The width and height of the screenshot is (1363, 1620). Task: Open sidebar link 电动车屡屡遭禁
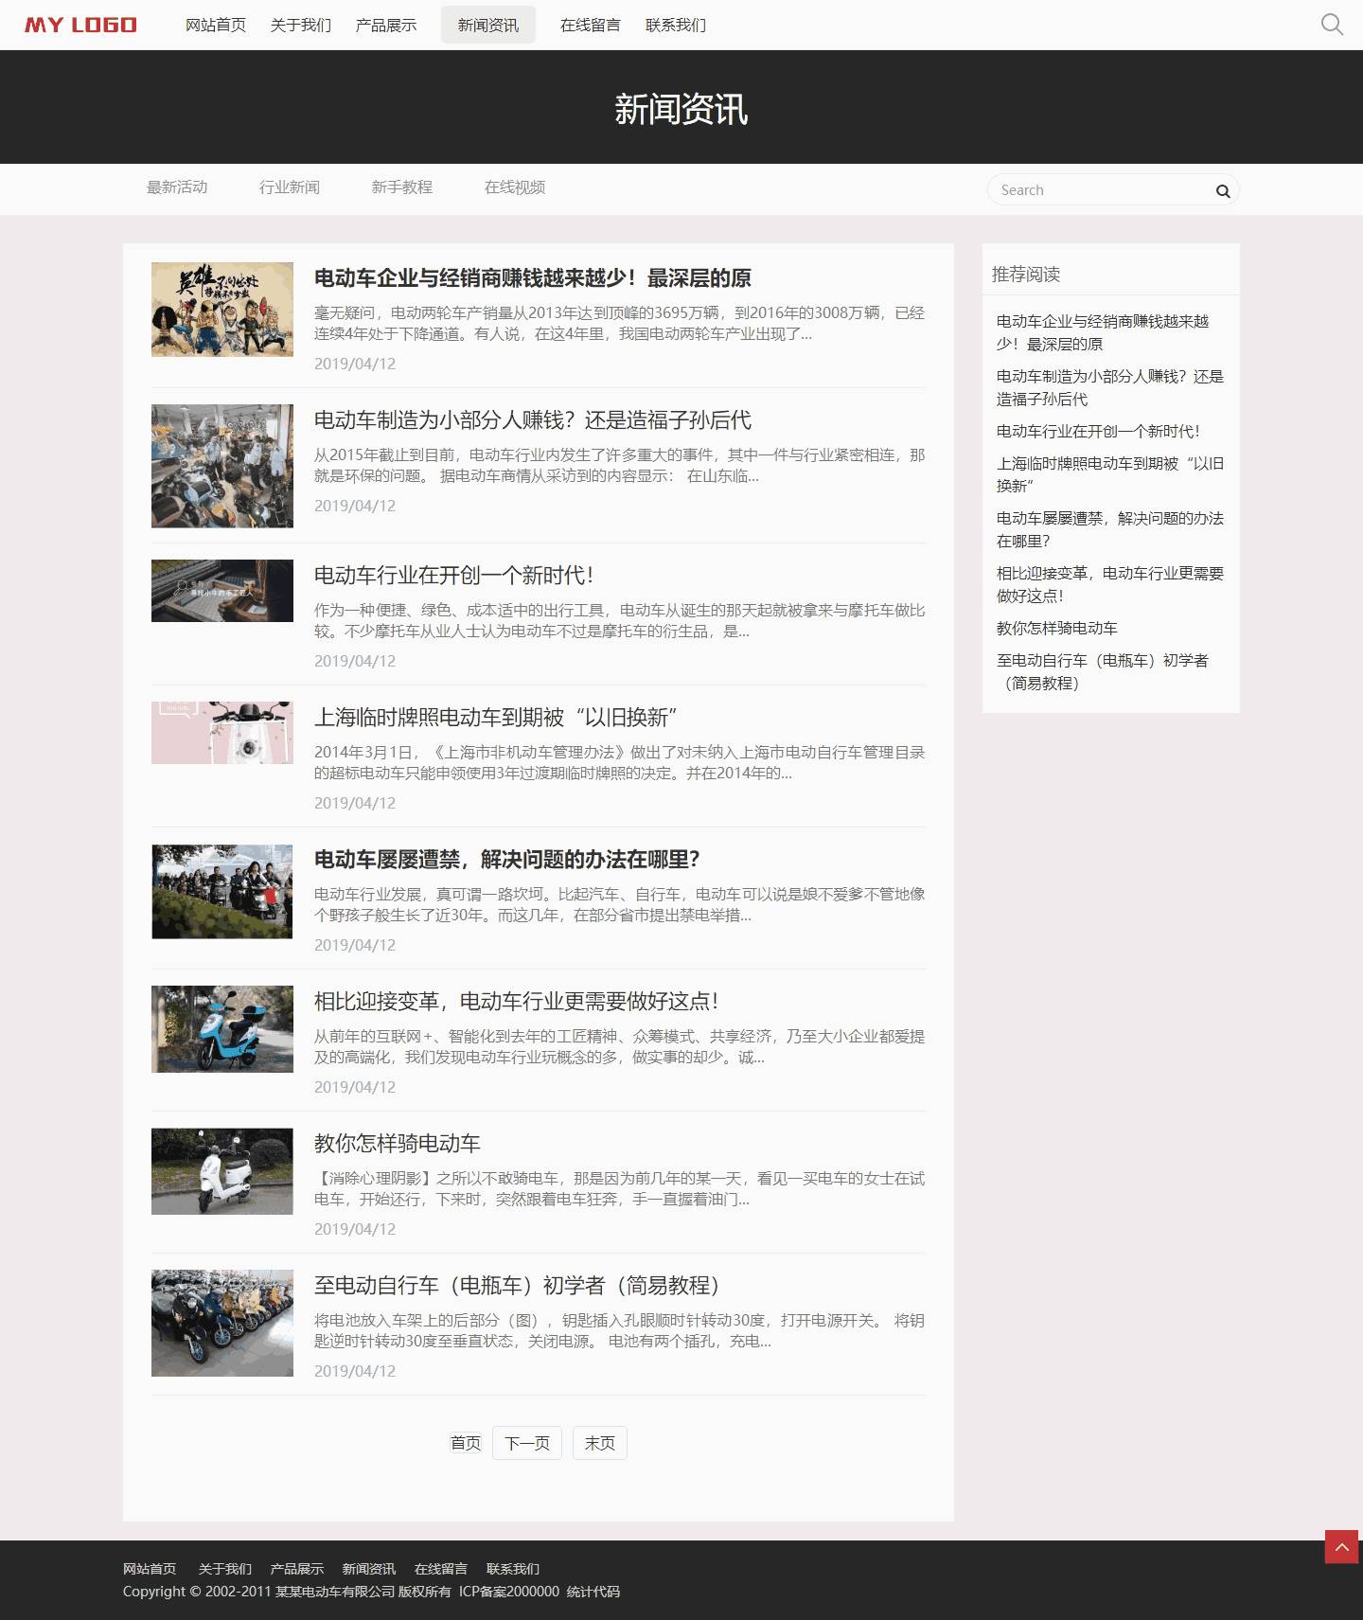coord(1110,530)
